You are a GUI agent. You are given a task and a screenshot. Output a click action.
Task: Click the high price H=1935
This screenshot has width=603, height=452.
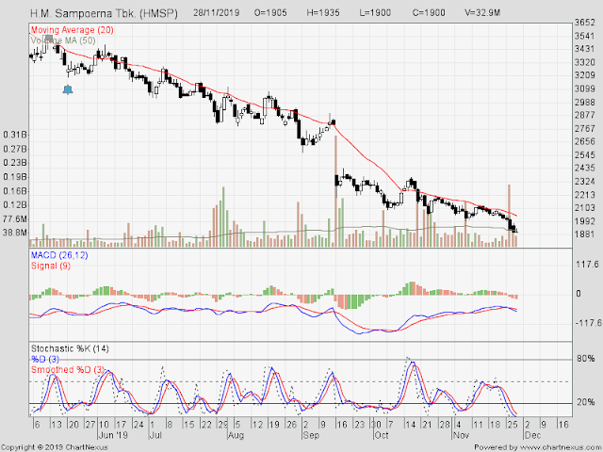coord(323,12)
